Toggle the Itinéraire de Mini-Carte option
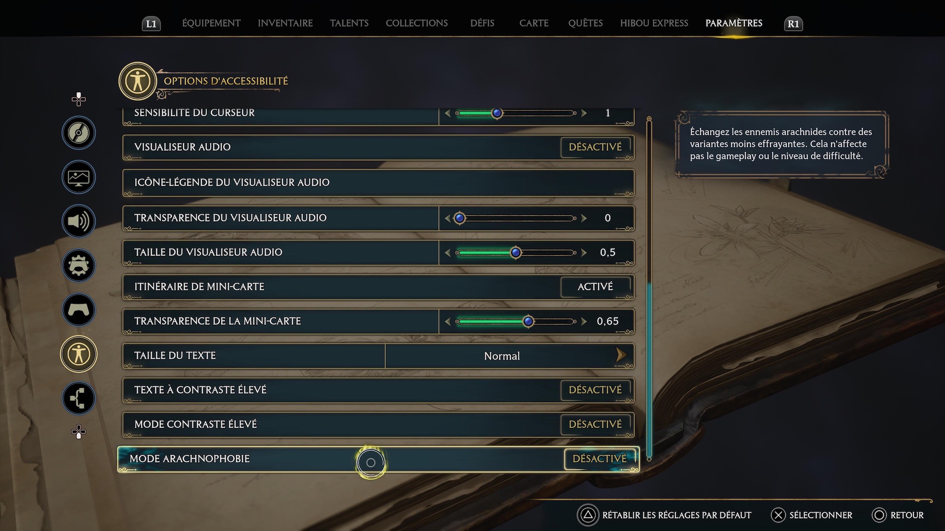 [x=595, y=286]
